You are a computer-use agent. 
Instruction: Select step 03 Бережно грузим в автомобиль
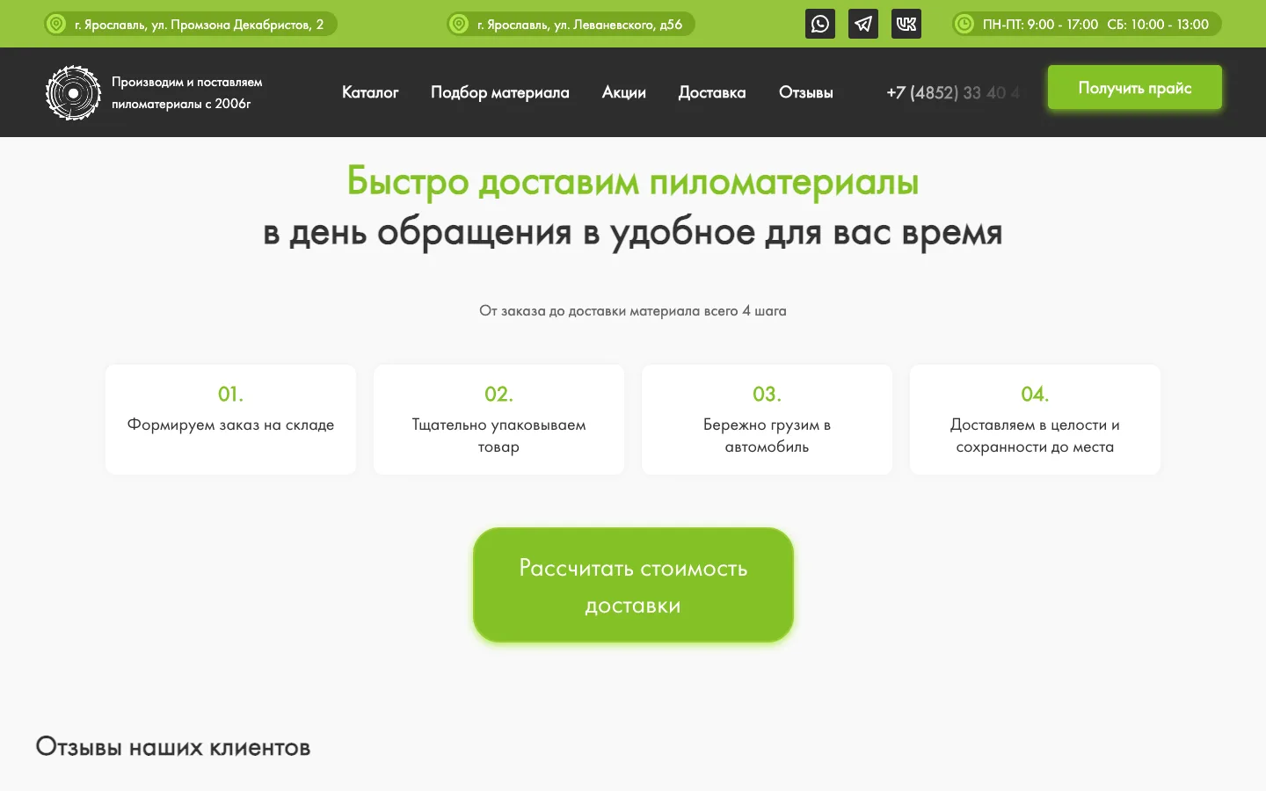point(767,420)
